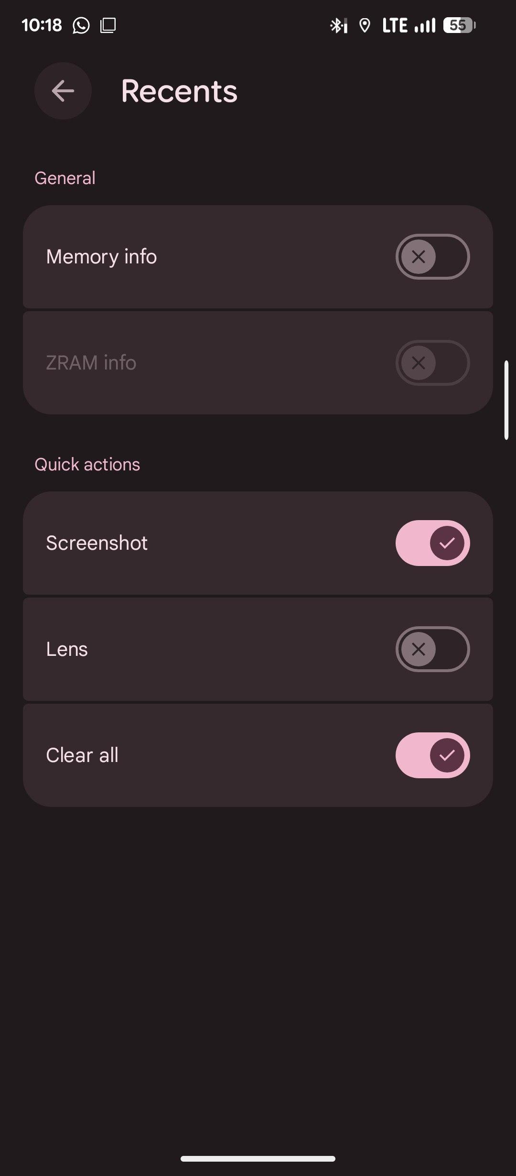516x1176 pixels.
Task: Turn on the Lens switch
Action: tap(432, 649)
